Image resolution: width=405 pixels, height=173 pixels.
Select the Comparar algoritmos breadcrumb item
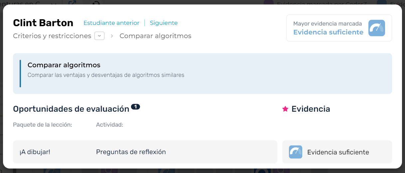[155, 36]
